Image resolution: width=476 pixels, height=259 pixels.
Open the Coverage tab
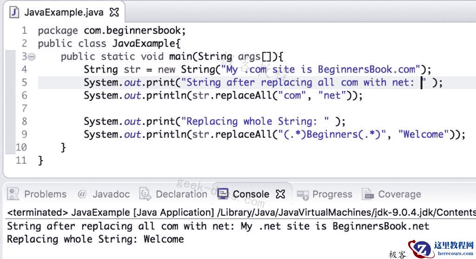(391, 194)
